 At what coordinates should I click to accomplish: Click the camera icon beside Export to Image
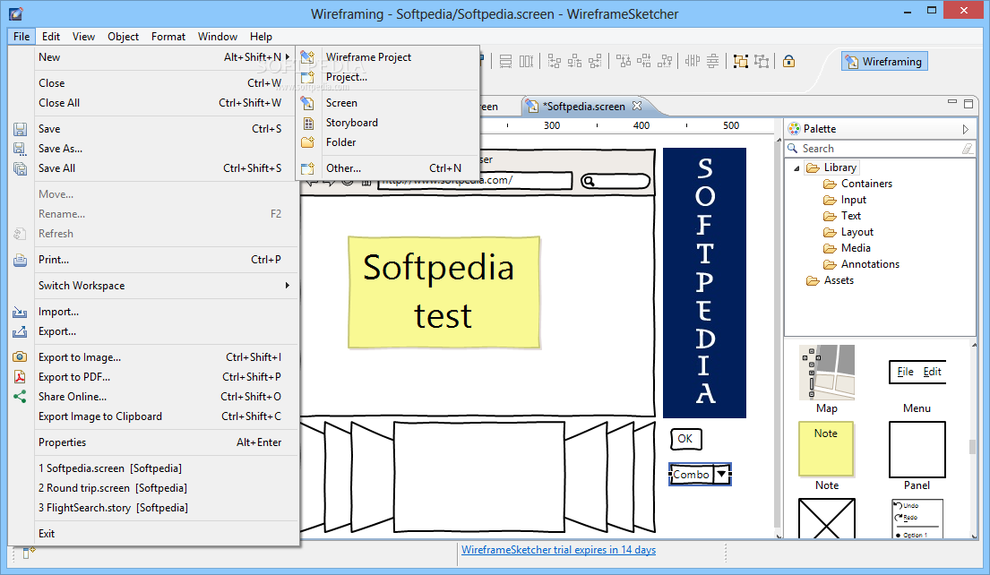click(x=21, y=357)
